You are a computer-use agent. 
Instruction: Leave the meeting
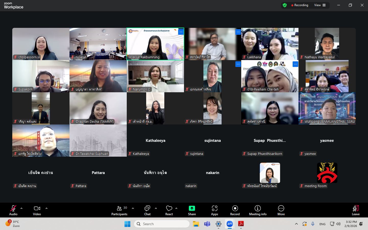click(355, 211)
